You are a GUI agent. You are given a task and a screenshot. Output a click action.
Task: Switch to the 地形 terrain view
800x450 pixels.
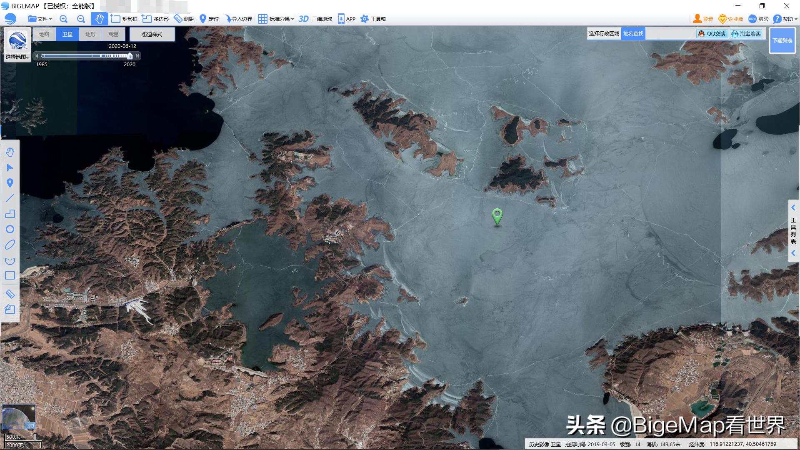click(90, 34)
